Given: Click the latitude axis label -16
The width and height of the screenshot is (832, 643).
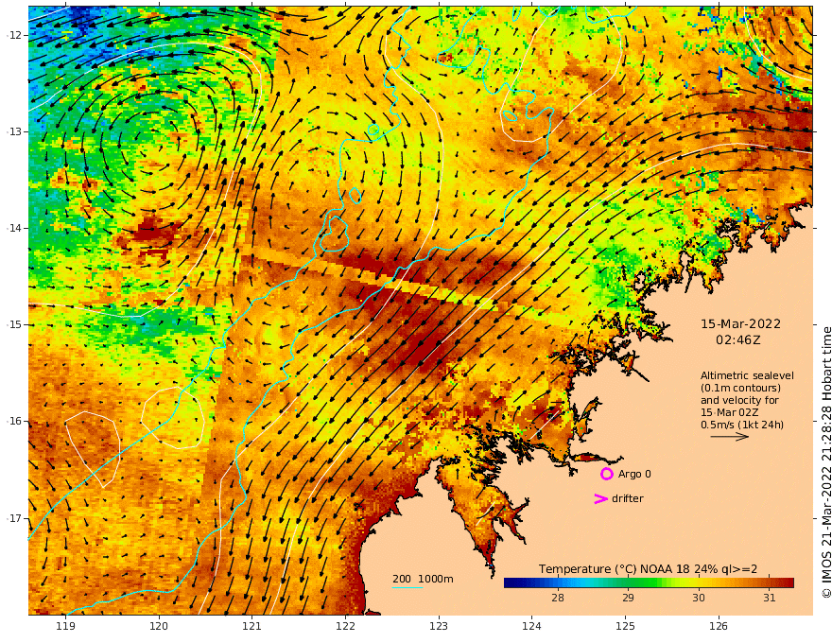Looking at the screenshot, I should coord(15,421).
